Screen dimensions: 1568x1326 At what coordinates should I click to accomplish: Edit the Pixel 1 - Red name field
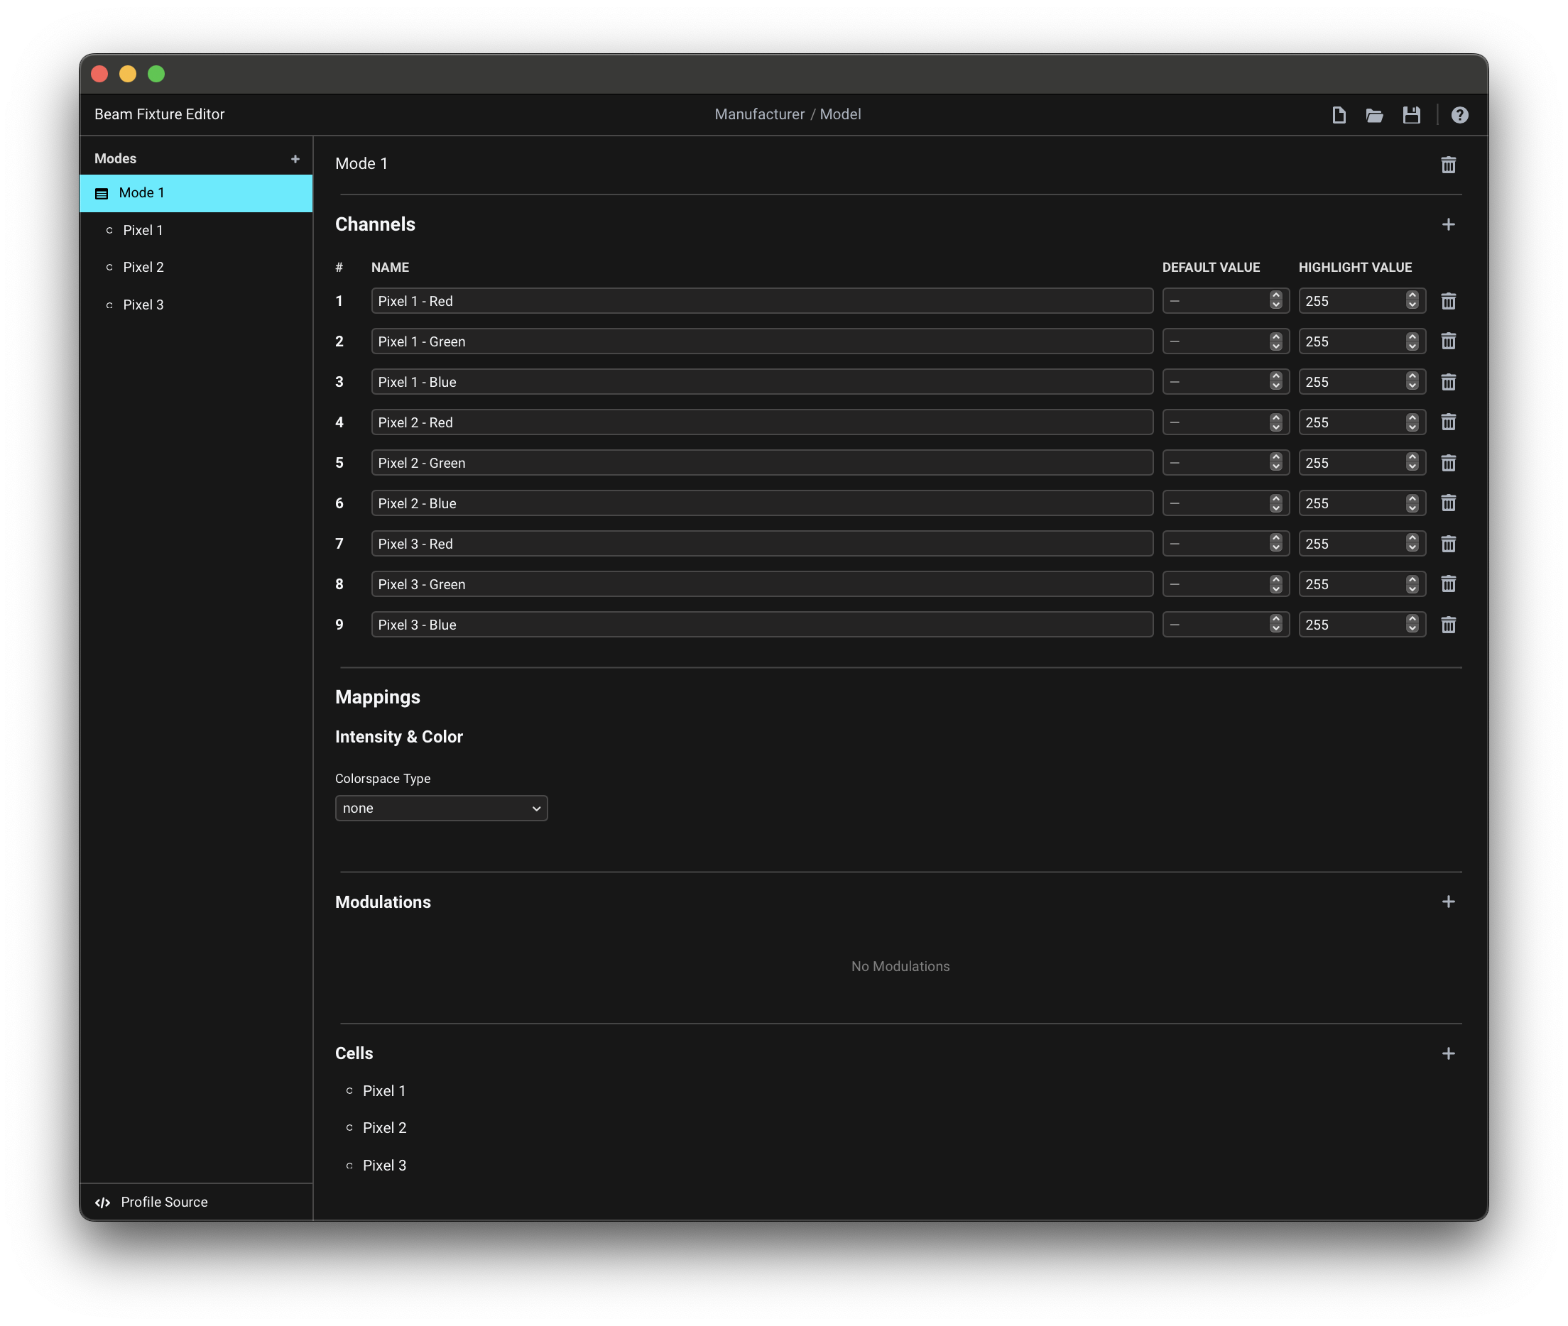click(x=762, y=301)
